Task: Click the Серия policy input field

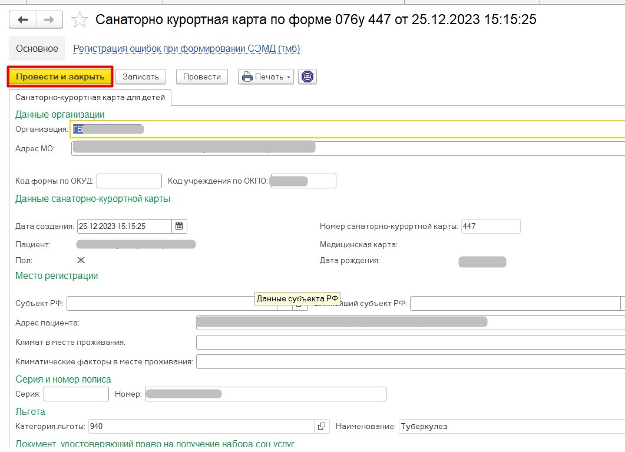Action: pos(76,394)
